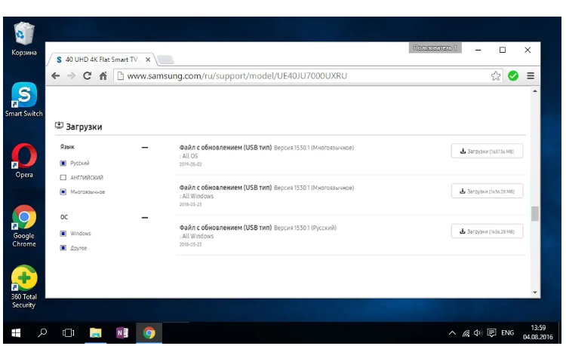Click OneNote icon in the taskbar
The height and width of the screenshot is (349, 566).
click(x=122, y=332)
